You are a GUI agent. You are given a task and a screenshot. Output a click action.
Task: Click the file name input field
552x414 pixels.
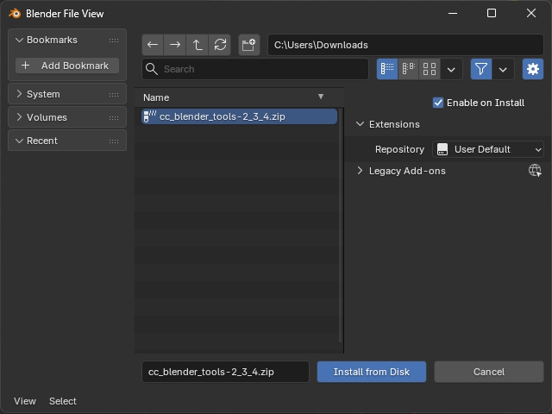click(x=225, y=372)
